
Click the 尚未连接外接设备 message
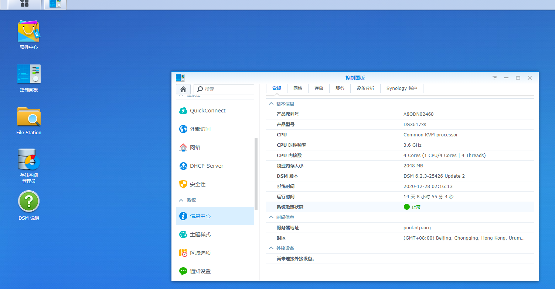[296, 259]
